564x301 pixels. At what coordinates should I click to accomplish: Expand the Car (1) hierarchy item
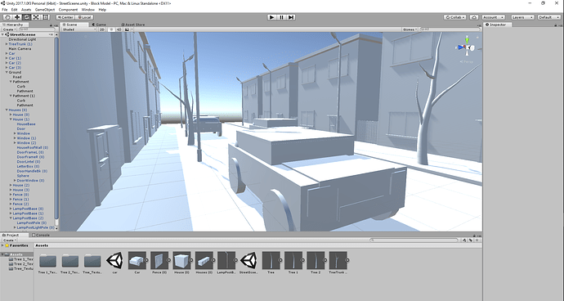[7, 58]
